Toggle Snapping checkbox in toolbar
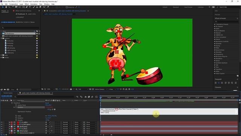 (x=67, y=7)
